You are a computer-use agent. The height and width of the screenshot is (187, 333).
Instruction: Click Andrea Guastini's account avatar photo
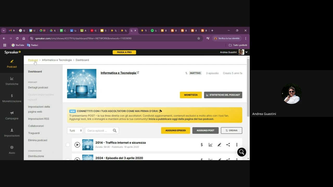[241, 52]
